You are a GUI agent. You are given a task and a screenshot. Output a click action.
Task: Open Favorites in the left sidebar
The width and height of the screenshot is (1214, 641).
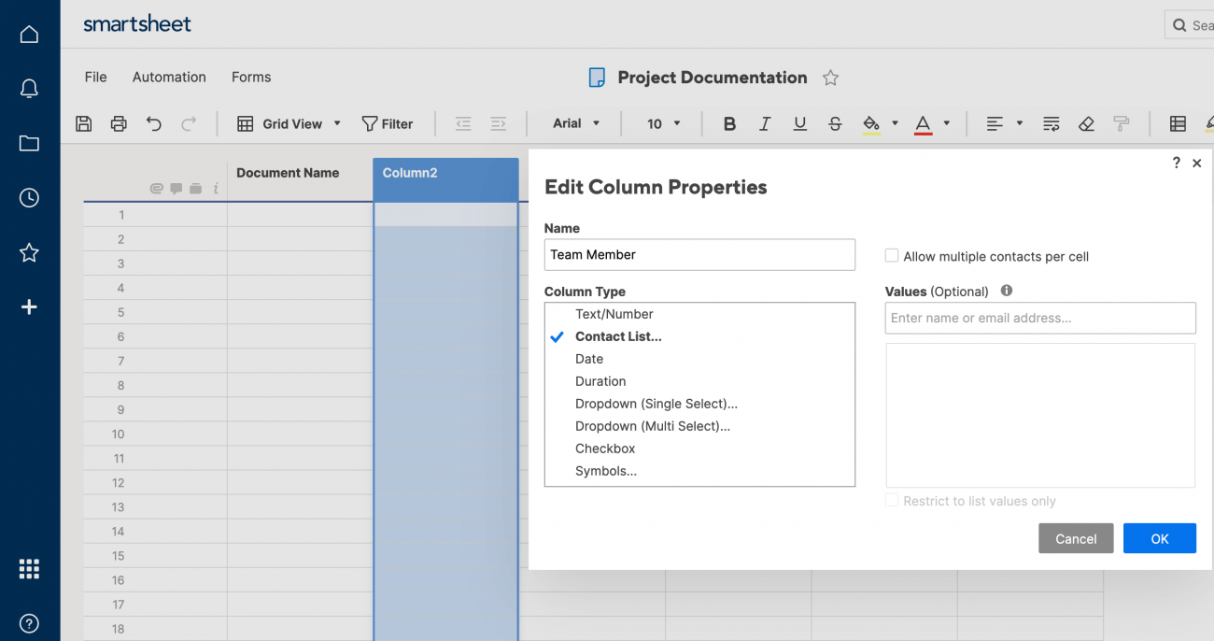29,252
